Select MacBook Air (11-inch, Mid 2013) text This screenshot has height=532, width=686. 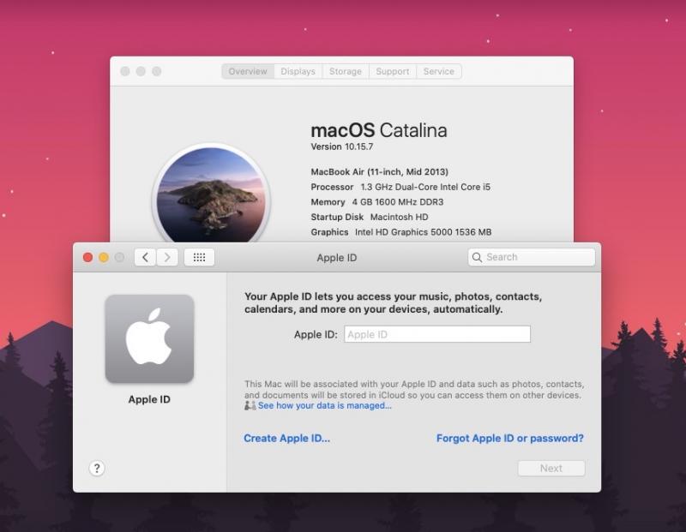[x=379, y=172]
